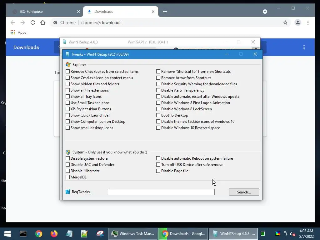Close the Downloads tab
Image resolution: width=320 pixels, height=240 pixels.
pos(153,12)
